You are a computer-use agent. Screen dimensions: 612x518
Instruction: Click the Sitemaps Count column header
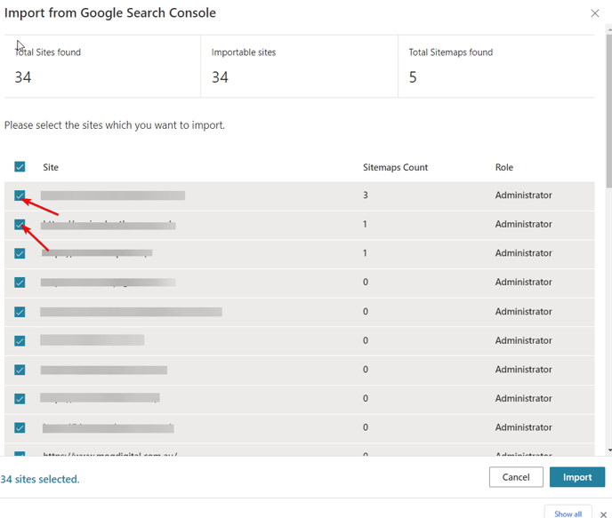[395, 167]
